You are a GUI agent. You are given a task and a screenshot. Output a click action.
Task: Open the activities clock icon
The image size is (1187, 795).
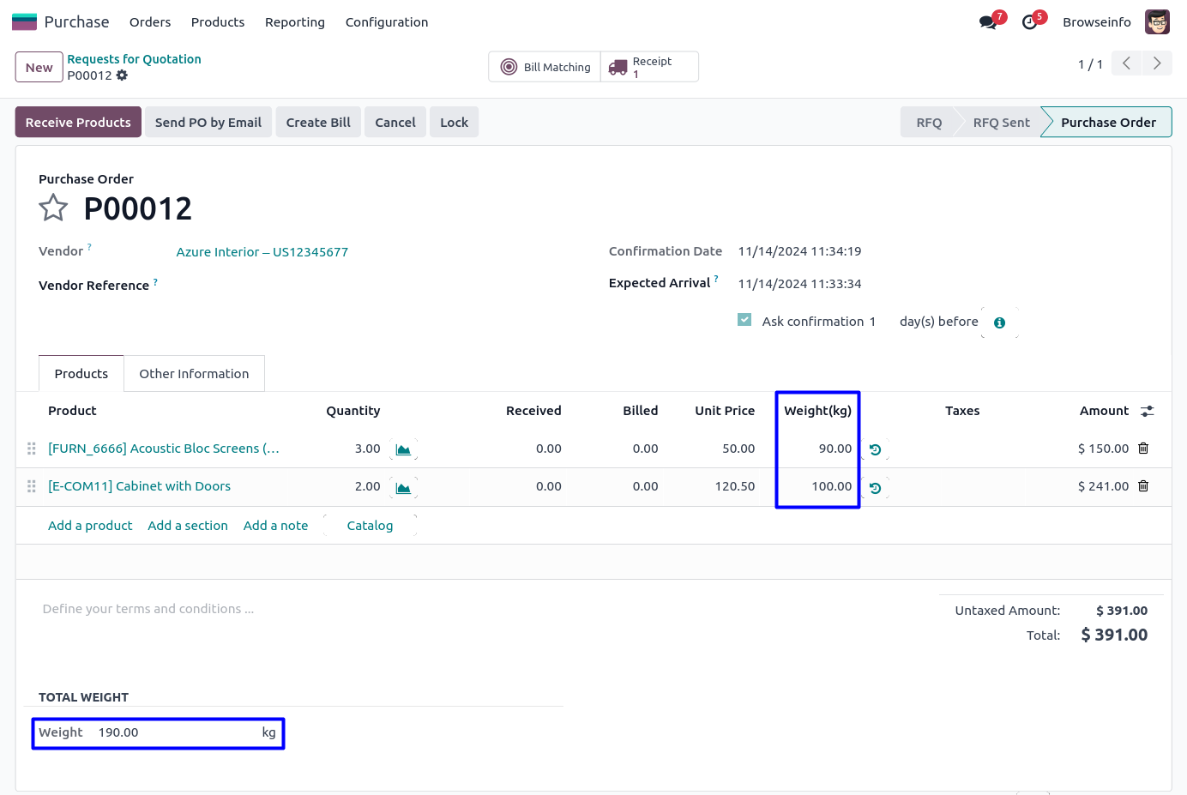[x=1030, y=22]
